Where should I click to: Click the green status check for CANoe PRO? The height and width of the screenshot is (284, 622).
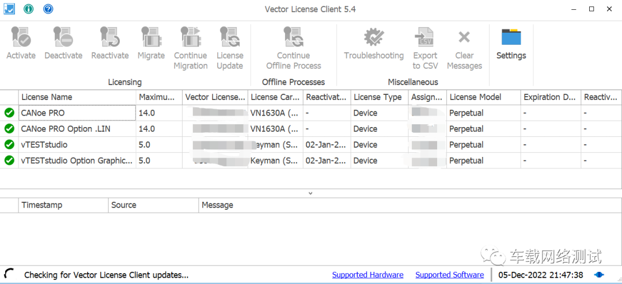9,113
